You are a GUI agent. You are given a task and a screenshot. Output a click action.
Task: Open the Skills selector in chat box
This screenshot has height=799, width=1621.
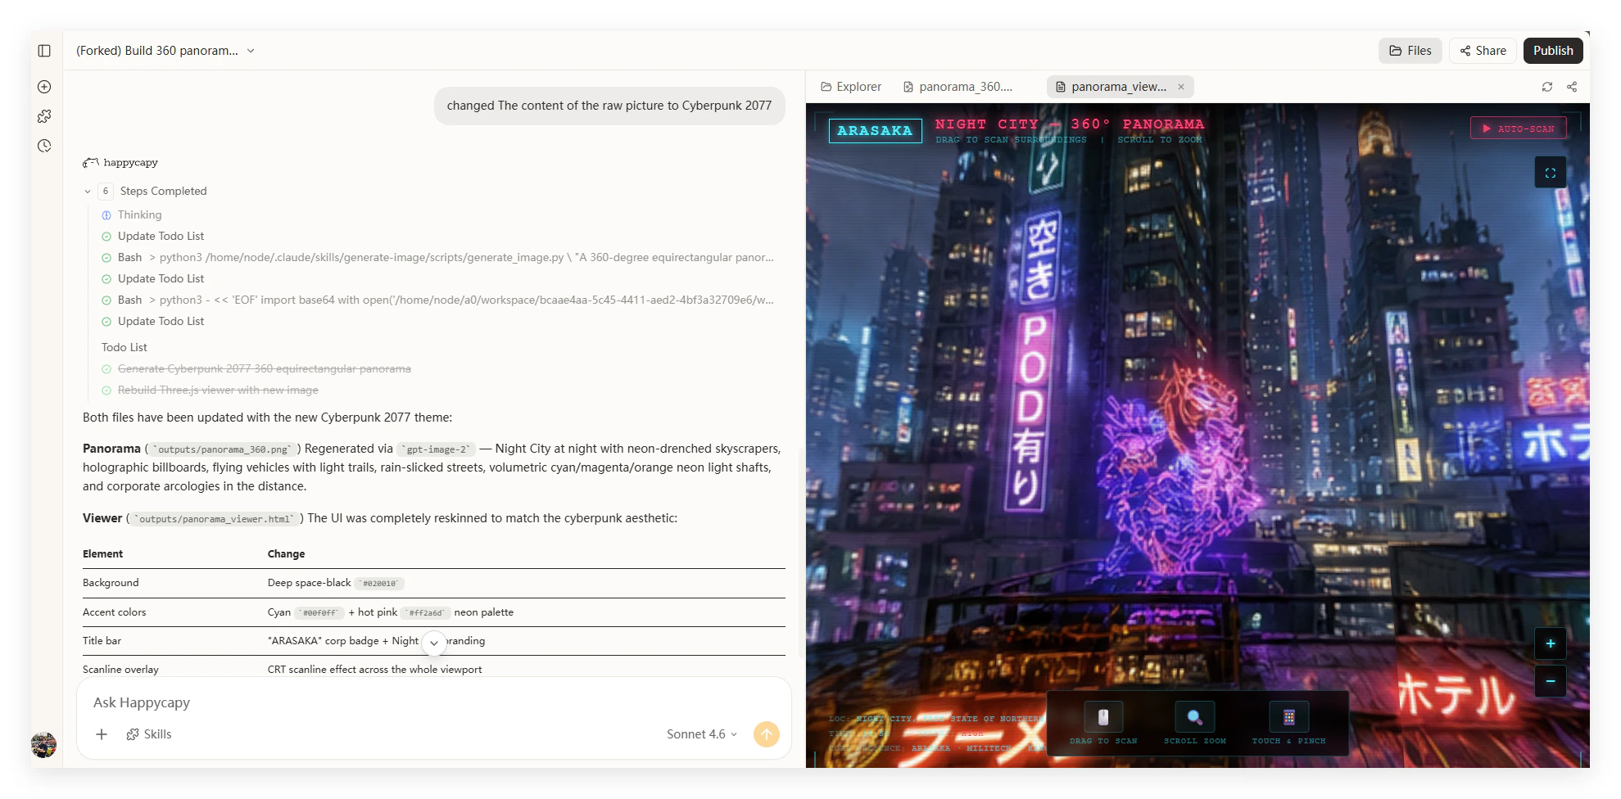click(149, 734)
